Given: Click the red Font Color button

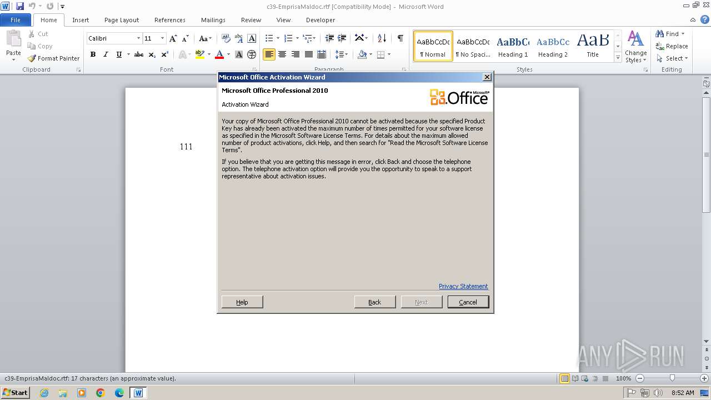Looking at the screenshot, I should click(219, 54).
